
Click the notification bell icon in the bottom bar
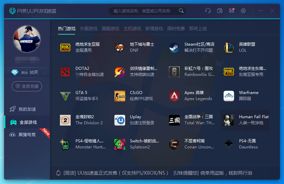click(58, 173)
